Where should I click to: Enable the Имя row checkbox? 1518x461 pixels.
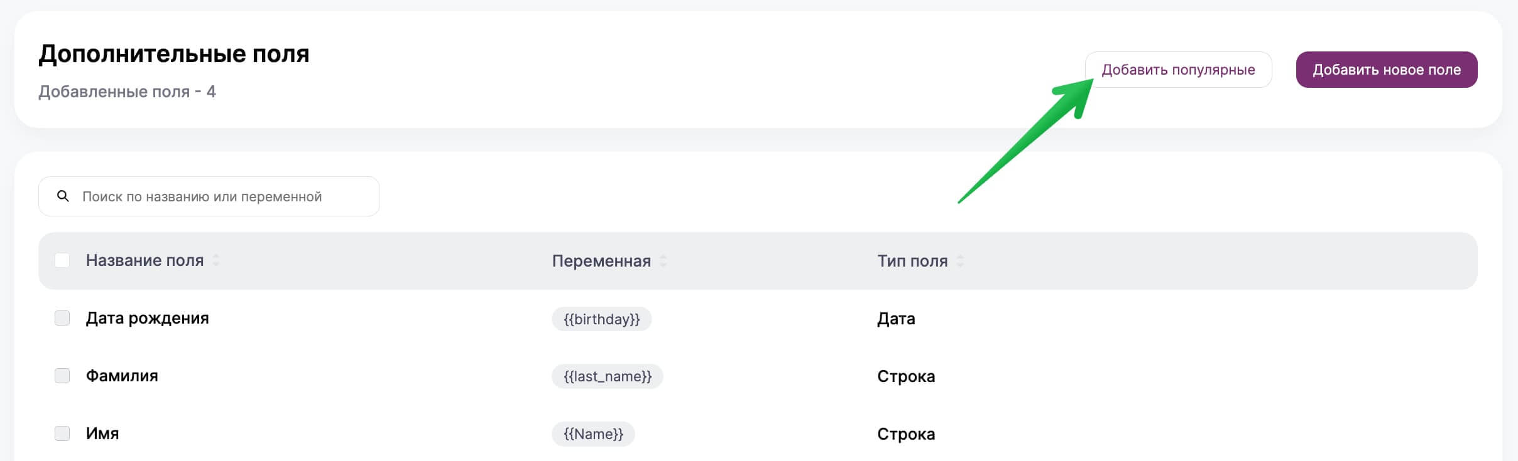(62, 433)
